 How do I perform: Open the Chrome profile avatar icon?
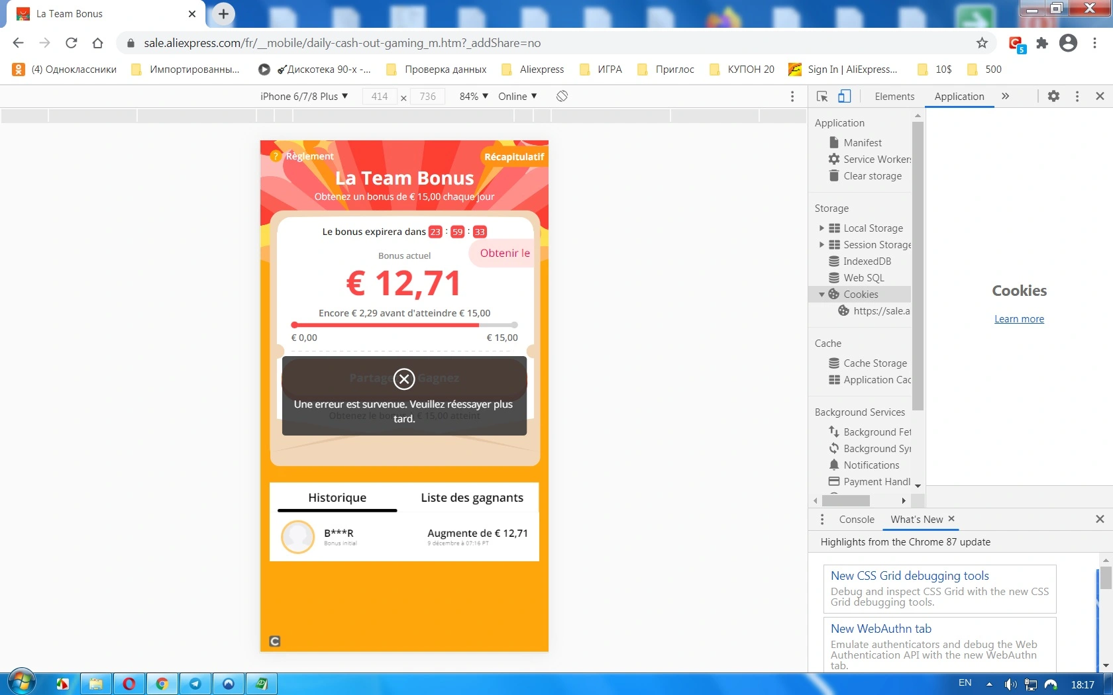click(x=1068, y=43)
